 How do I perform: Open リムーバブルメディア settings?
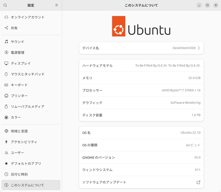[31, 107]
